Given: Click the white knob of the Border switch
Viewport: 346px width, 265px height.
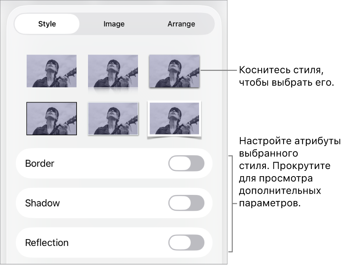Looking at the screenshot, I should click(x=179, y=164).
